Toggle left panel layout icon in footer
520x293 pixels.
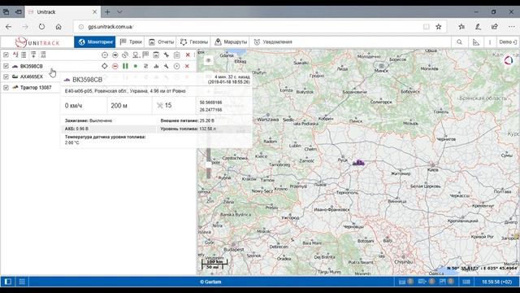pyautogui.click(x=8, y=282)
